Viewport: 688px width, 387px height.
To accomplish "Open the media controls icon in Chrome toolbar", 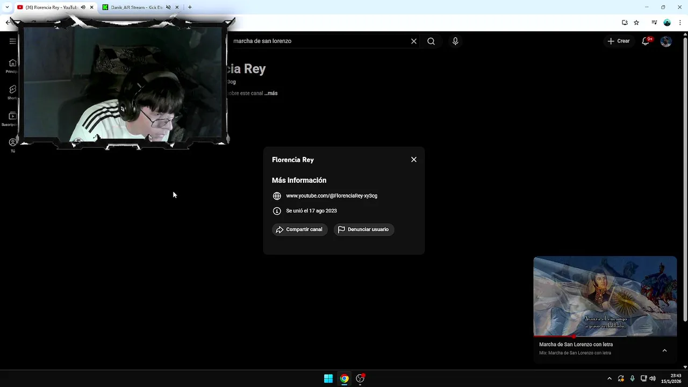I will click(654, 23).
